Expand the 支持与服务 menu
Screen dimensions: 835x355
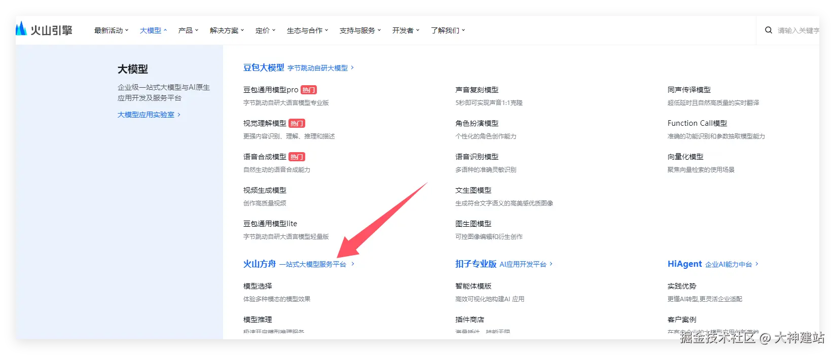(x=360, y=30)
